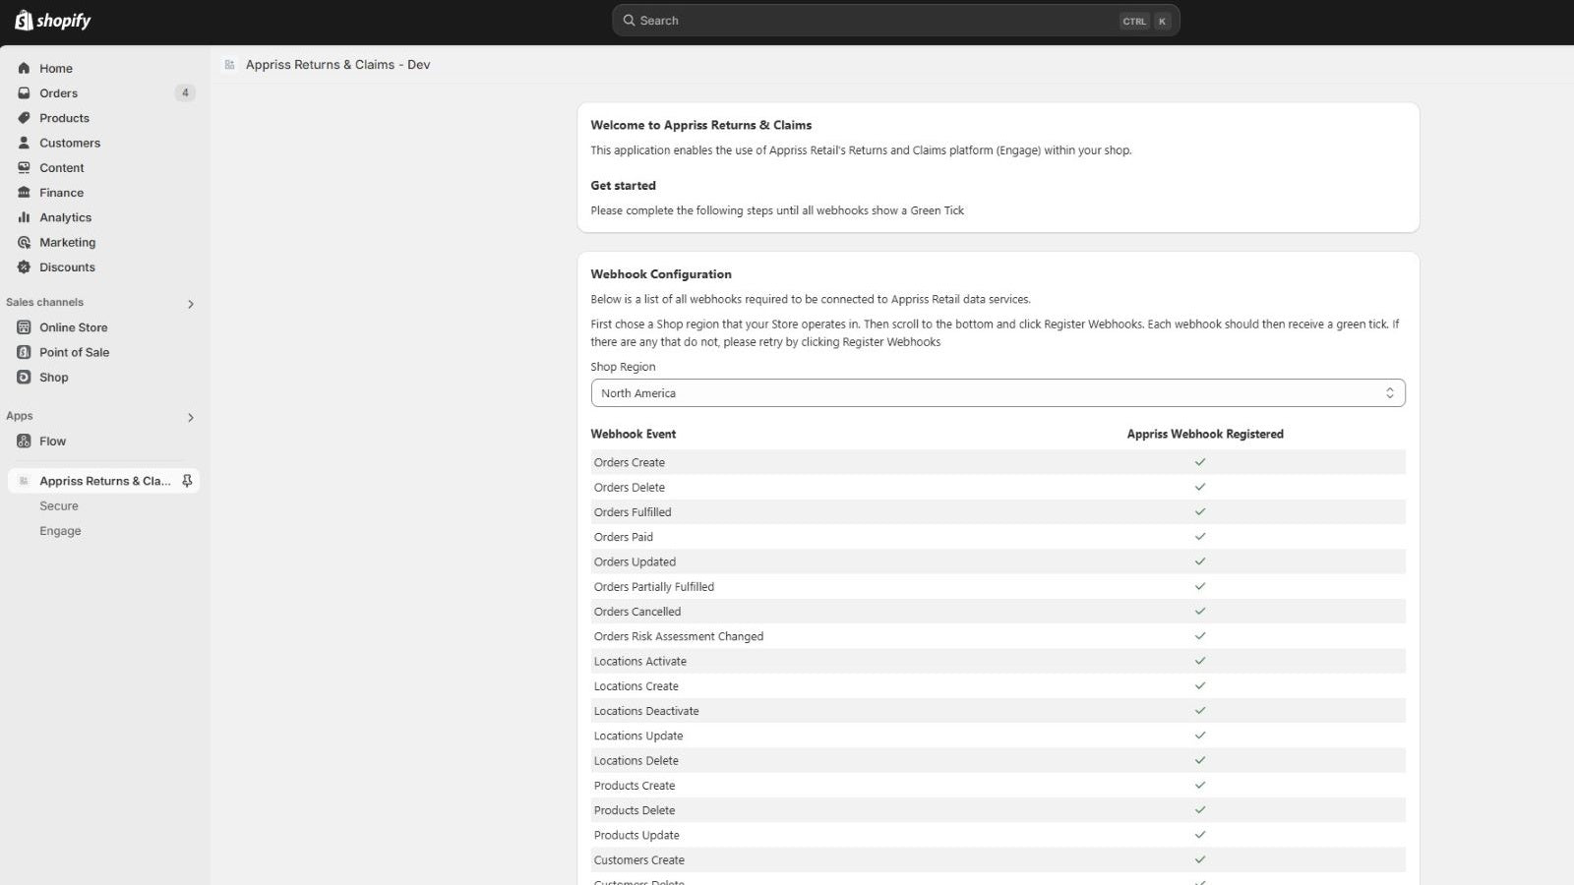Open the Secure sub-page

point(59,505)
